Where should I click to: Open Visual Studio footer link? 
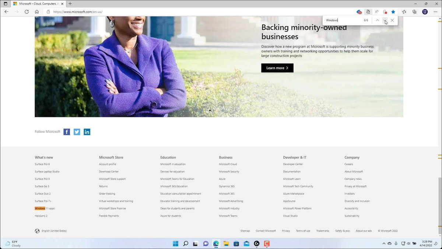[x=290, y=216]
